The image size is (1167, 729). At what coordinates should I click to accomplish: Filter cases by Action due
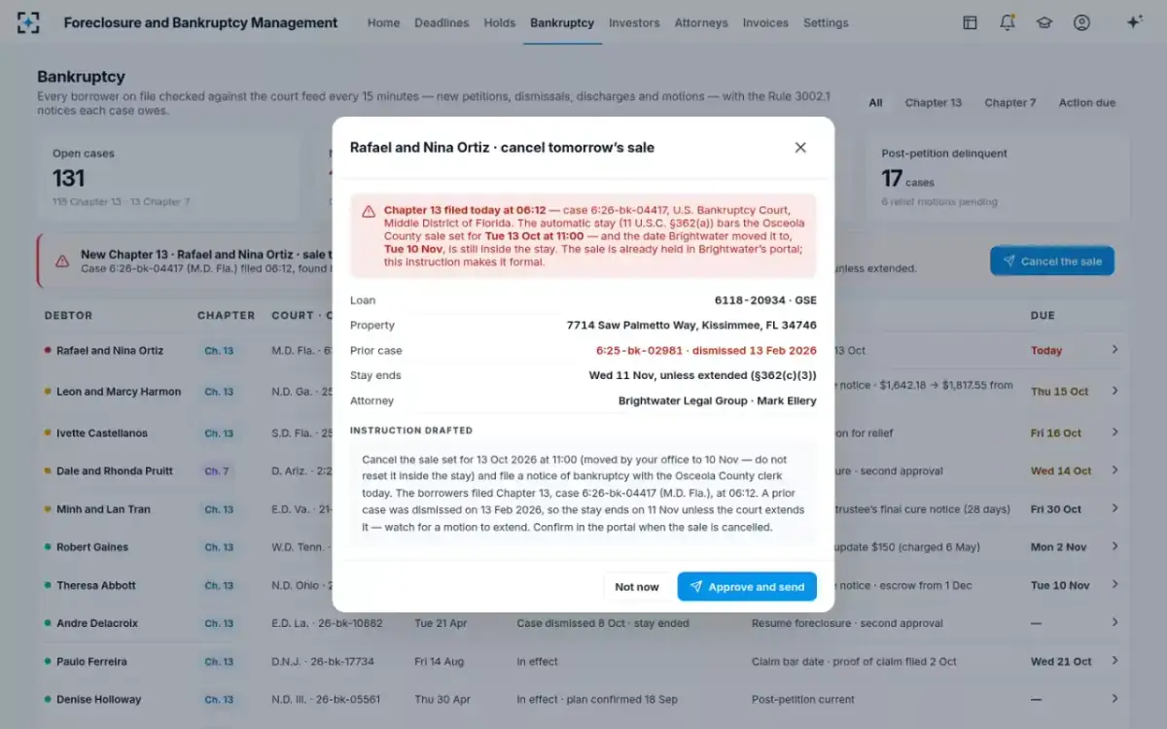1087,103
